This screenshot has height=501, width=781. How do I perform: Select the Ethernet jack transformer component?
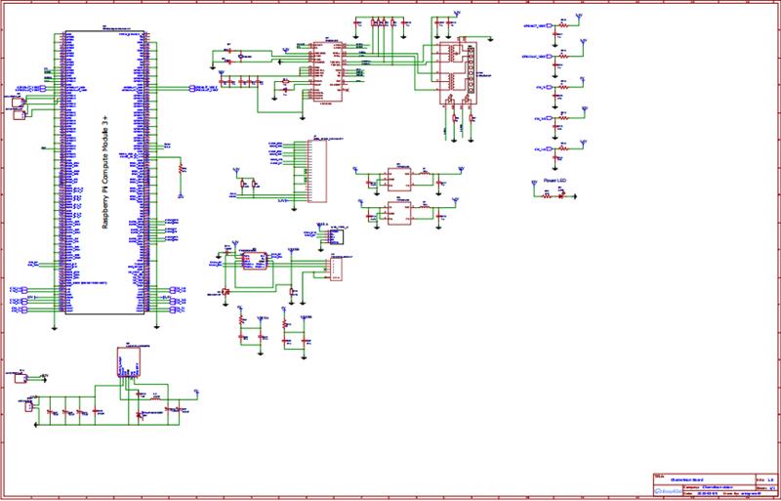[x=458, y=73]
